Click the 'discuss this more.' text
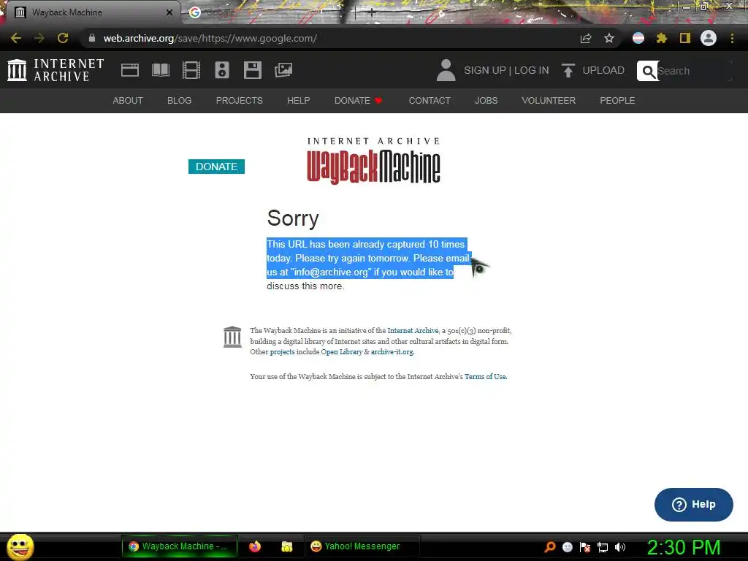This screenshot has width=748, height=561. coord(305,286)
